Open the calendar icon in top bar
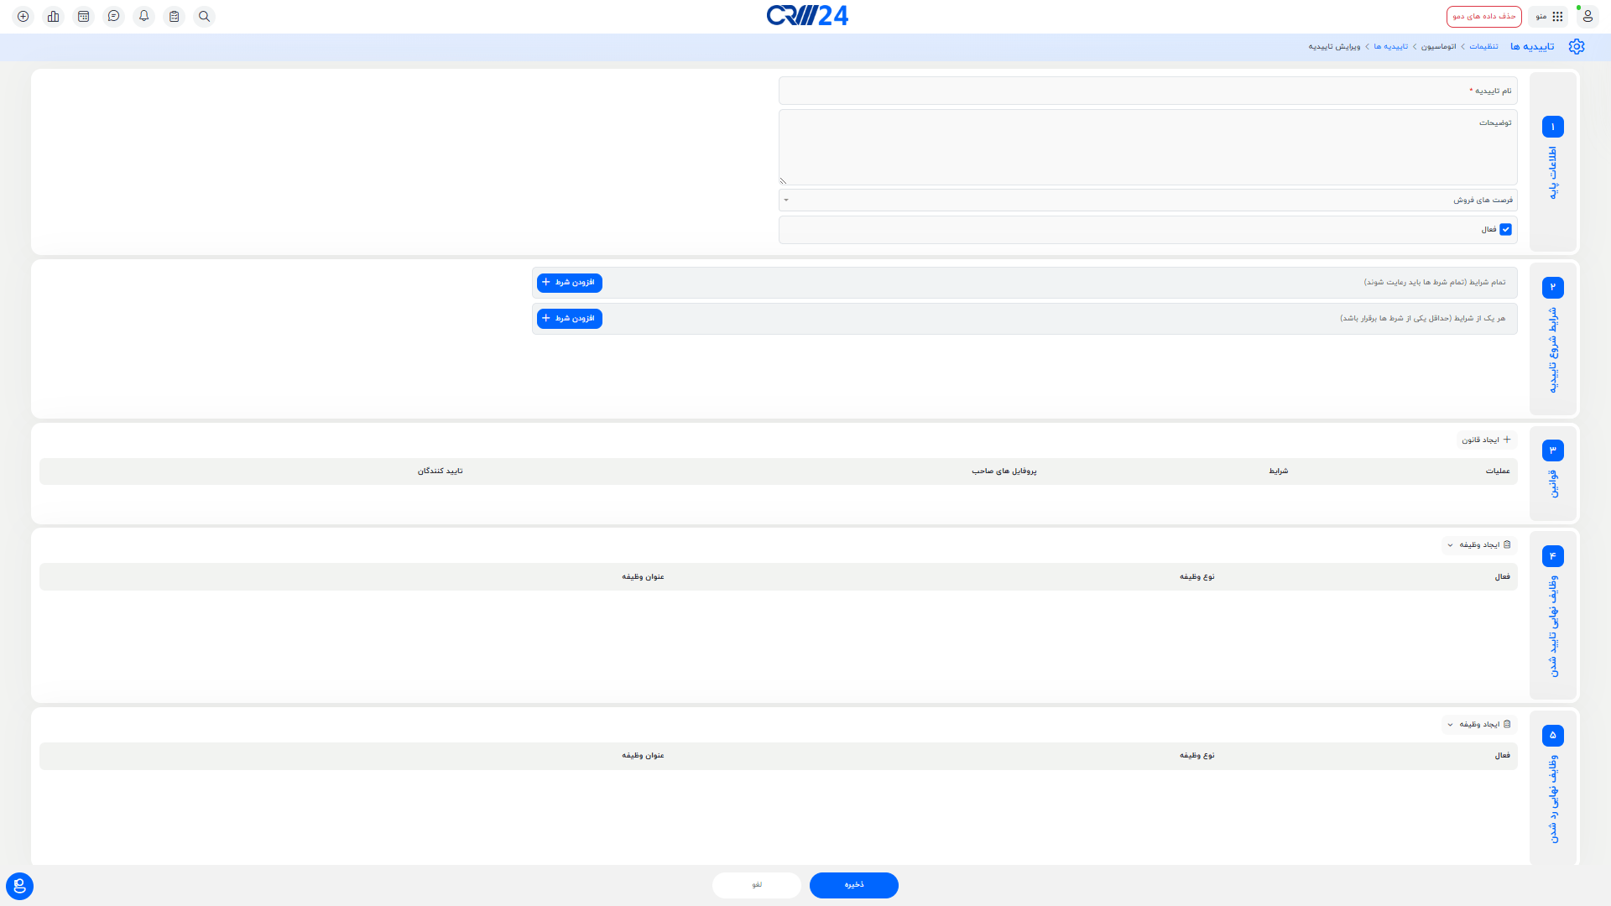 [x=84, y=16]
